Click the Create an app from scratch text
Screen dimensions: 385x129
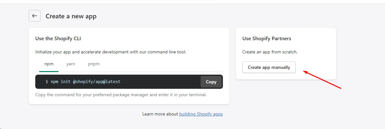[270, 52]
